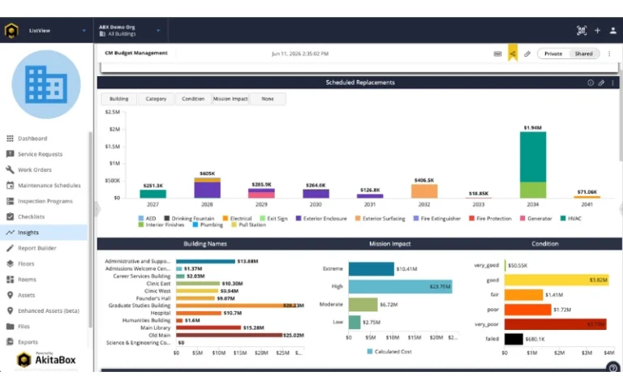This screenshot has width=623, height=389.
Task: Click the Rooms icon in sidebar
Action: [x=10, y=280]
